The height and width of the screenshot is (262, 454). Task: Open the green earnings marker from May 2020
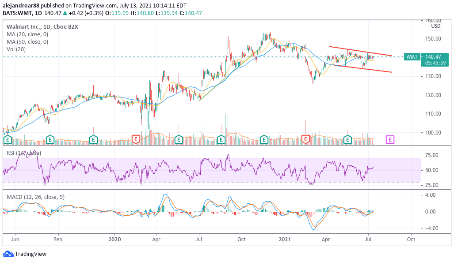(179, 140)
